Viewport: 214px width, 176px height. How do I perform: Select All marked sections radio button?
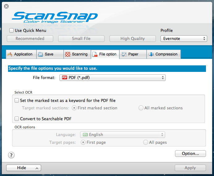pyautogui.click(x=141, y=108)
